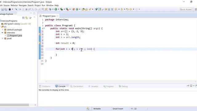Click the Back navigation arrow icon
Viewport: 197px width, 111px height.
(x=131, y=9)
